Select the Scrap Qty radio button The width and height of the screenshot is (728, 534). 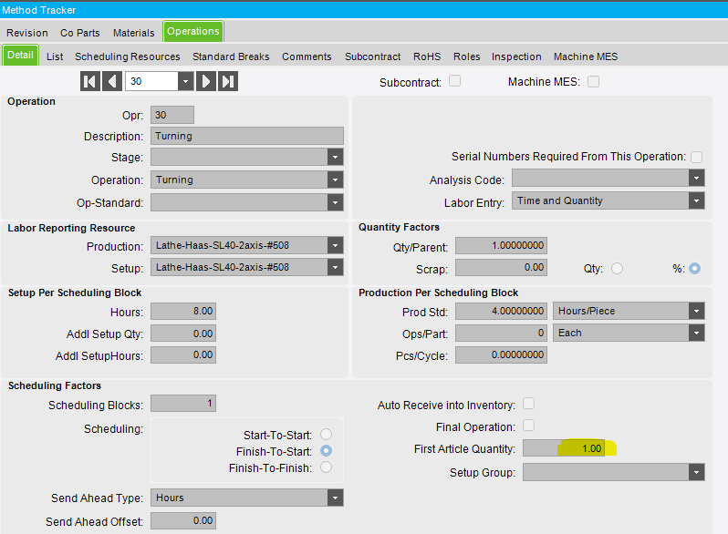point(617,268)
